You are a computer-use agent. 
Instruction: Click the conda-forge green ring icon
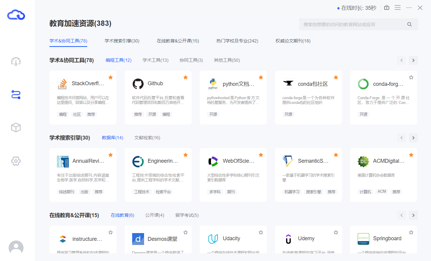point(363,84)
